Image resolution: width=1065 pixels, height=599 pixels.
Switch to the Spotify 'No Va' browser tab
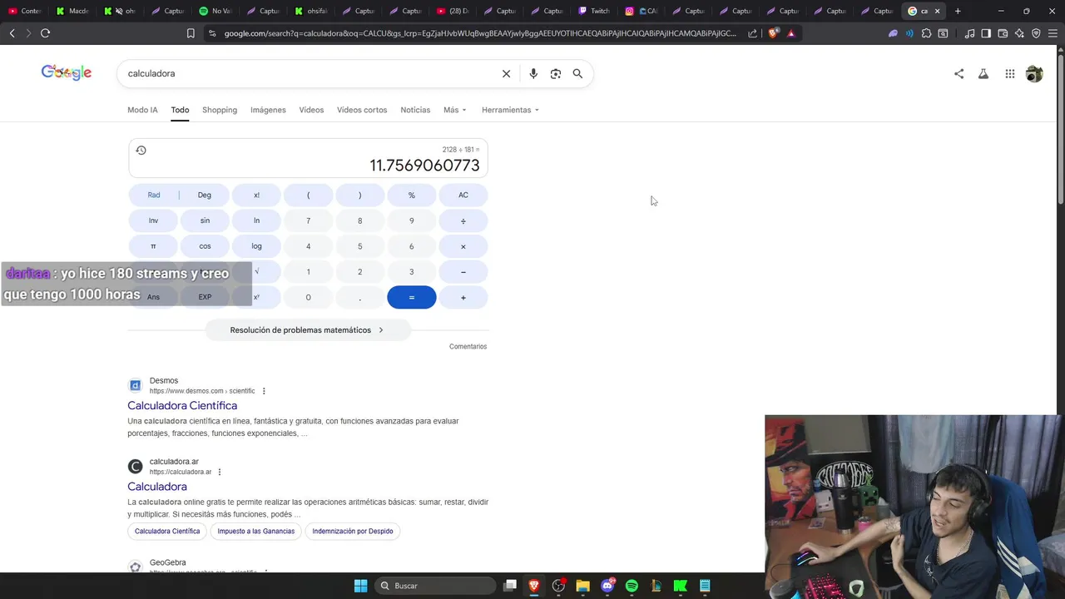(x=215, y=11)
